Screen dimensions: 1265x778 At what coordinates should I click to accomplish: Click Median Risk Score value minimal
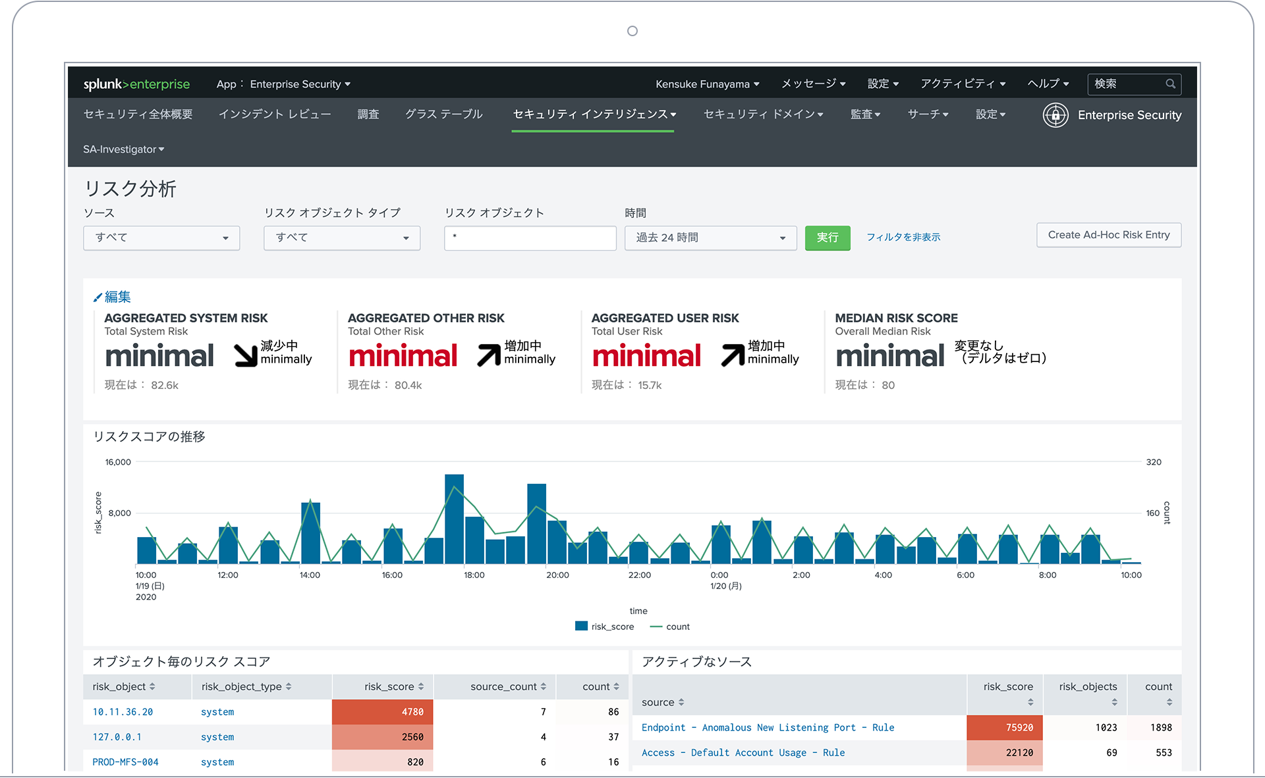pos(890,356)
